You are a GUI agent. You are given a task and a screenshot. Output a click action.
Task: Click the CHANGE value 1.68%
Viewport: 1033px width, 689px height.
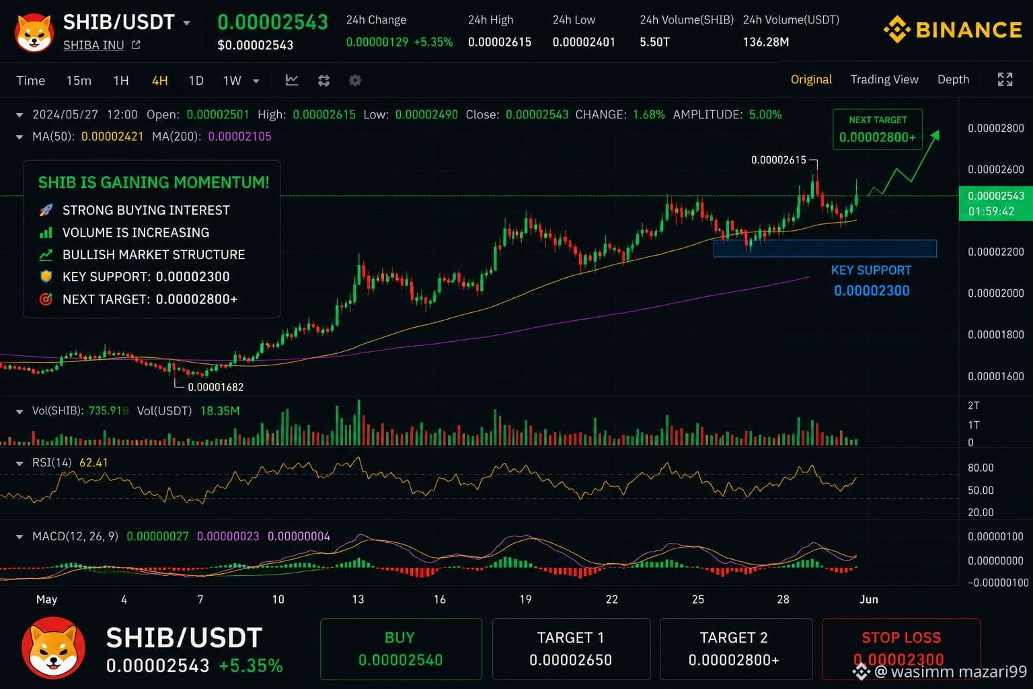tap(649, 114)
